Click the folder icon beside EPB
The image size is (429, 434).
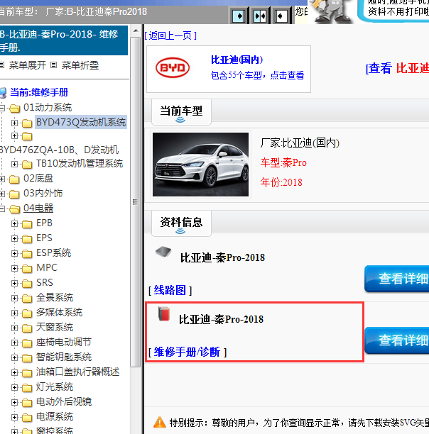[x=27, y=224]
